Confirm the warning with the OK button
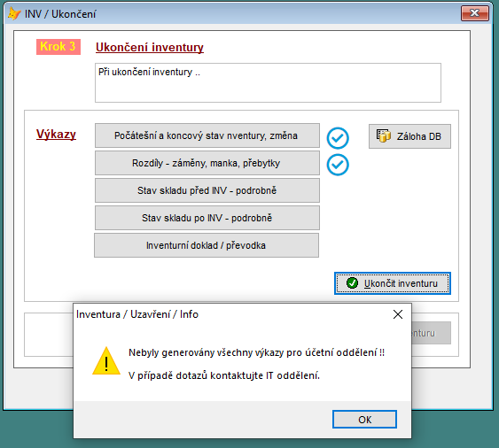 [x=364, y=420]
